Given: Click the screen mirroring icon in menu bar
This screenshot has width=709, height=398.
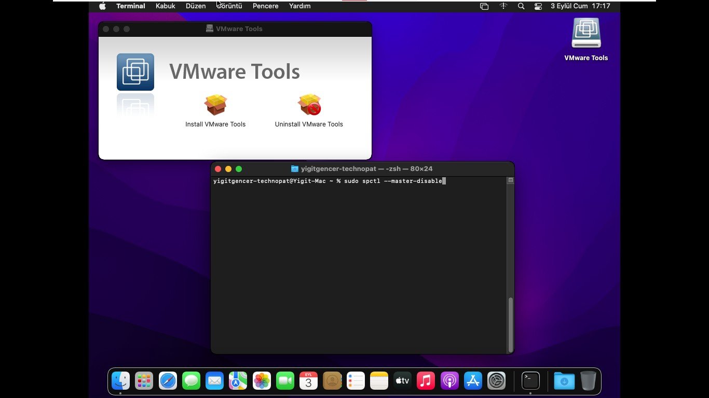Looking at the screenshot, I should tap(484, 6).
